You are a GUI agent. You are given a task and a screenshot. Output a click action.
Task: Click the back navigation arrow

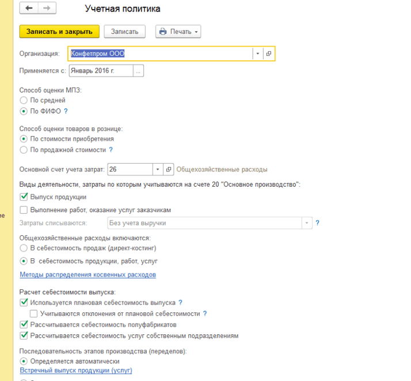tap(29, 8)
